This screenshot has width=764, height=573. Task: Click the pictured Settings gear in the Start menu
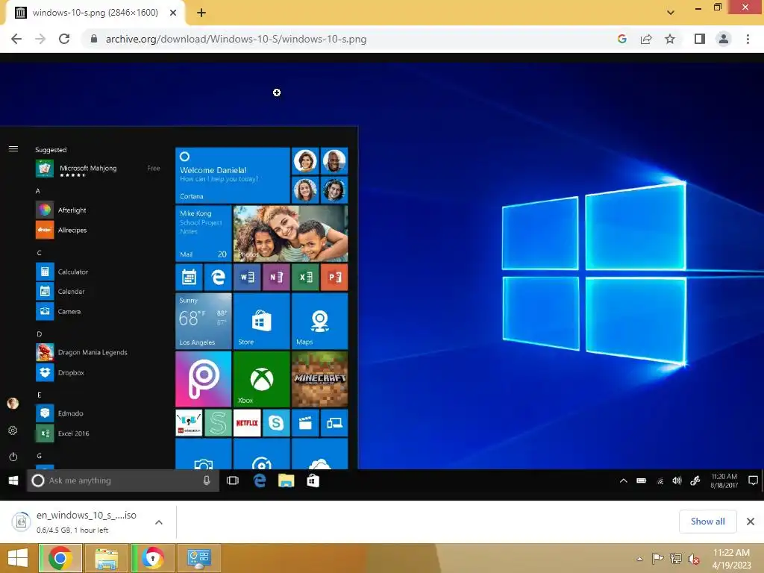pos(13,430)
